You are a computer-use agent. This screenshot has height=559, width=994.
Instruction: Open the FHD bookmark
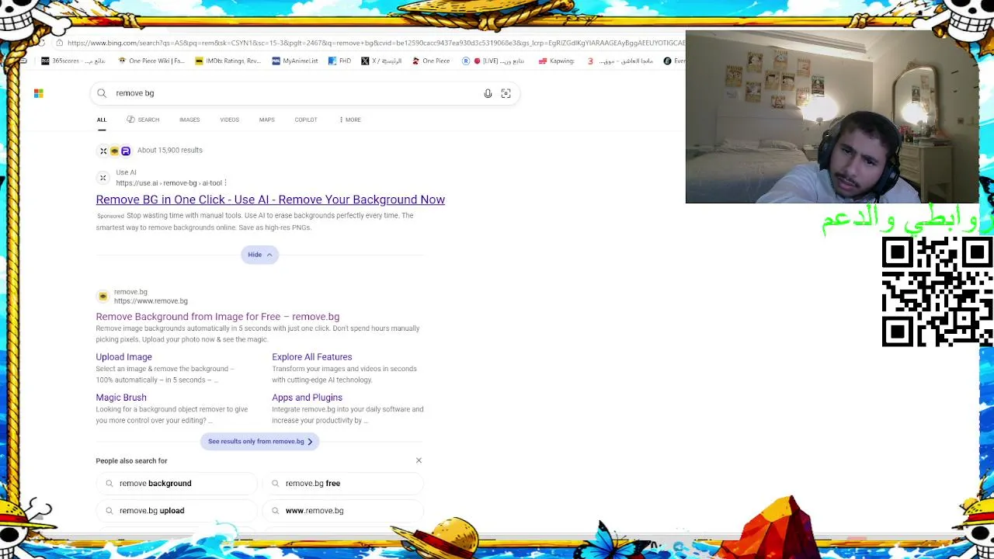coord(340,61)
